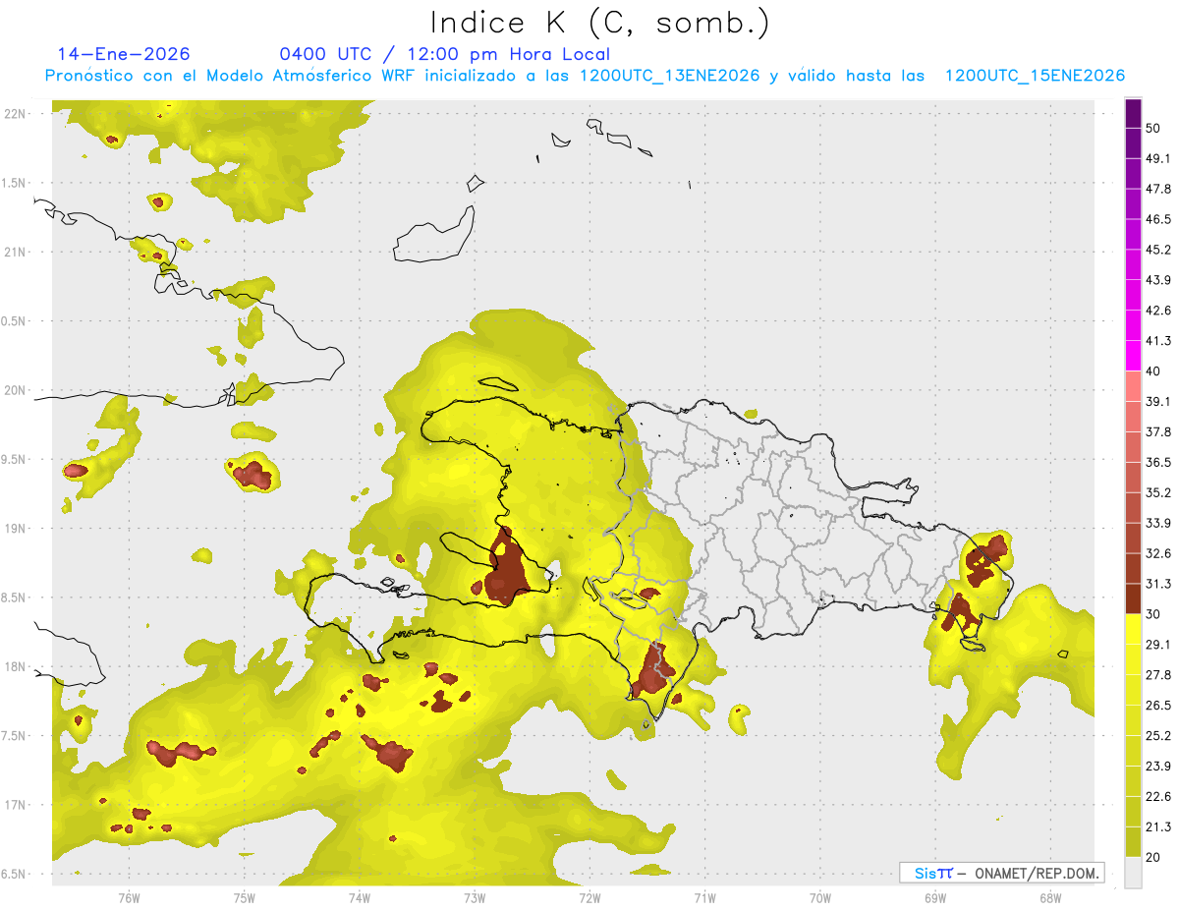
Task: Click the '25.2' colorbar label
Action: 1158,736
